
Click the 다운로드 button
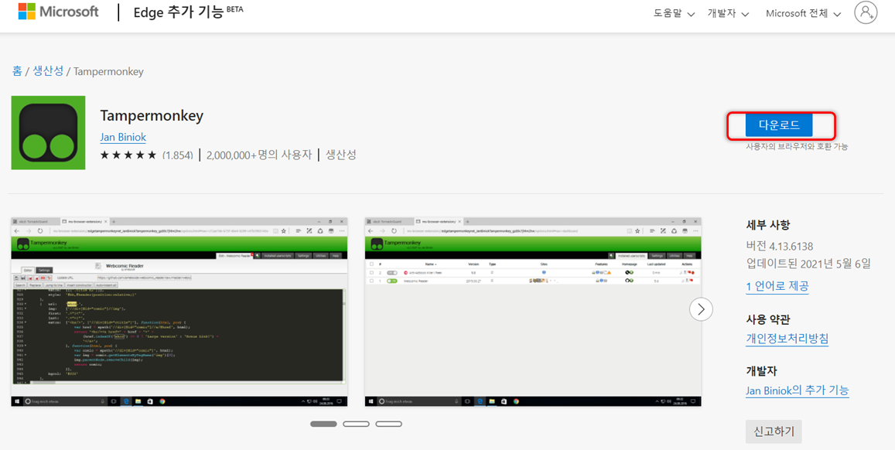[778, 125]
